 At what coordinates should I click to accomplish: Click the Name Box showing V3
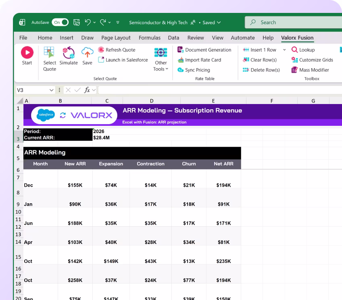[32, 90]
